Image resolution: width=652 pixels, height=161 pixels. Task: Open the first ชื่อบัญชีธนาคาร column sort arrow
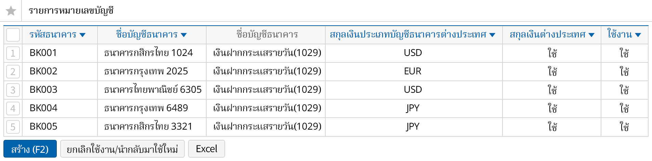pyautogui.click(x=184, y=35)
